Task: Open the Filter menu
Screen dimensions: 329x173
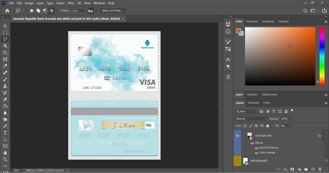Action: click(x=71, y=3)
